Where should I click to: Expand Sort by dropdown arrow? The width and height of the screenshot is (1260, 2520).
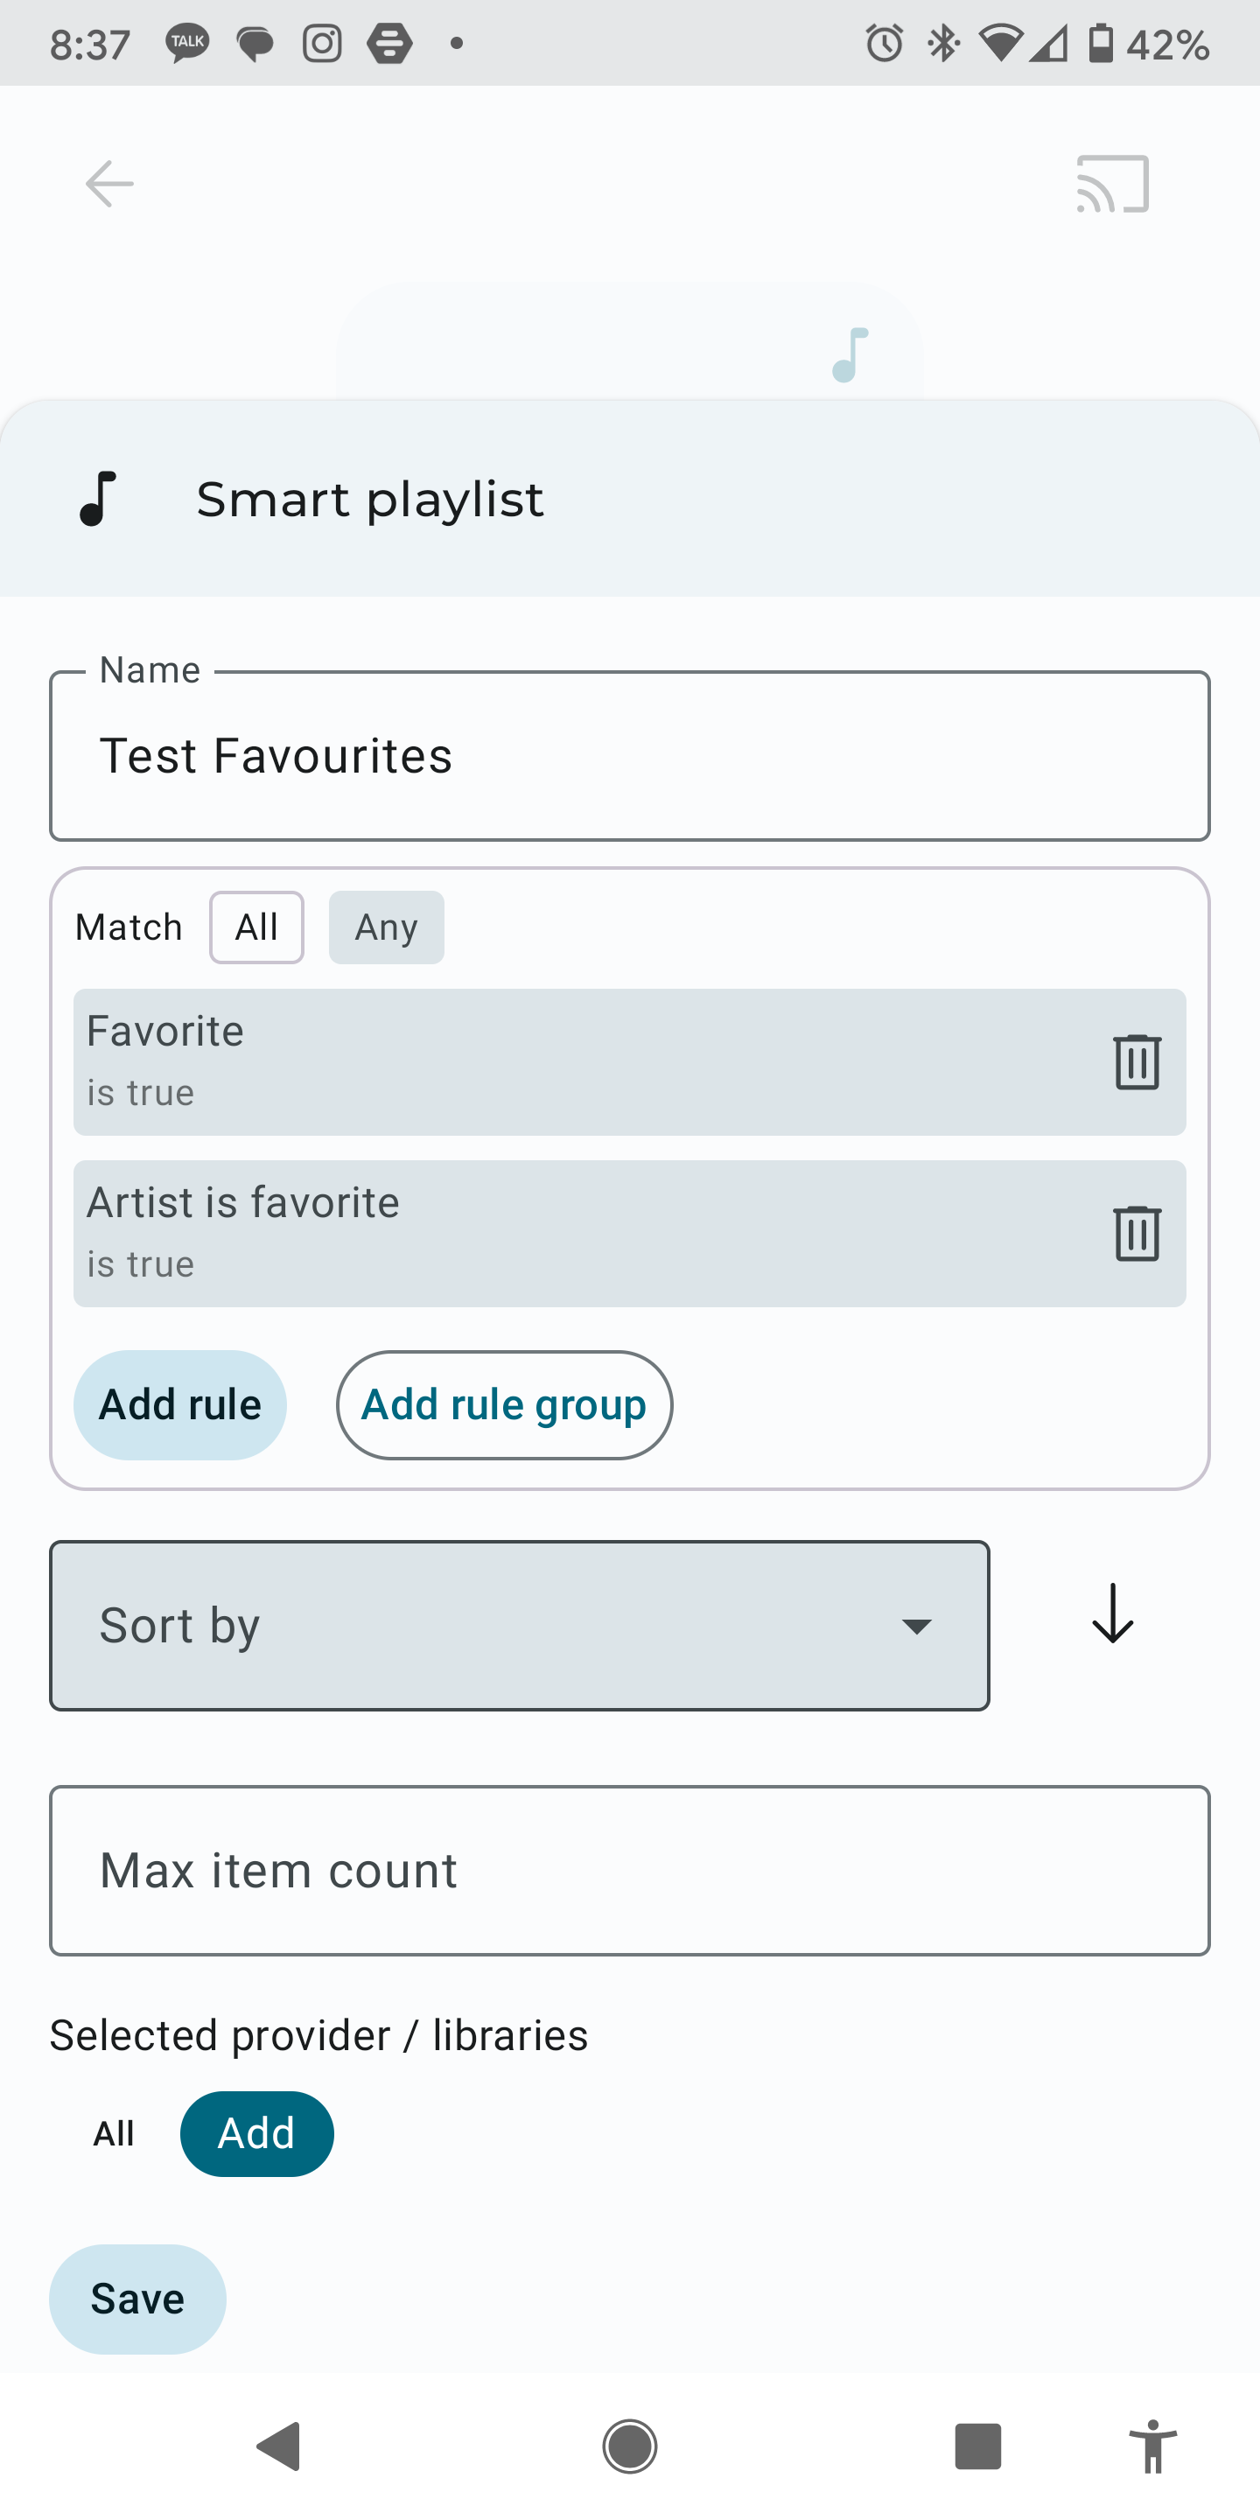click(x=915, y=1626)
